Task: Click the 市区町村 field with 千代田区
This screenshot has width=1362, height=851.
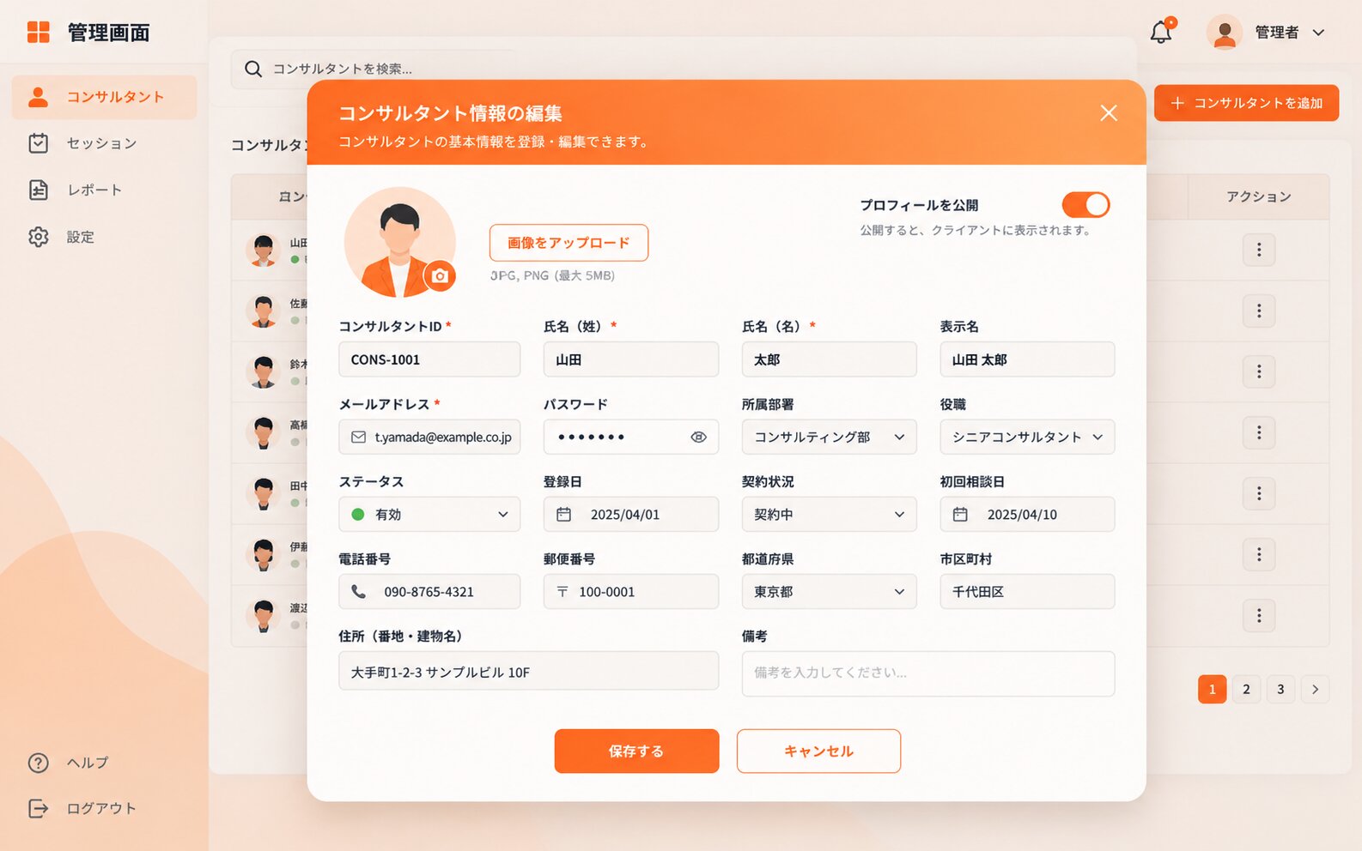Action: 1027,592
